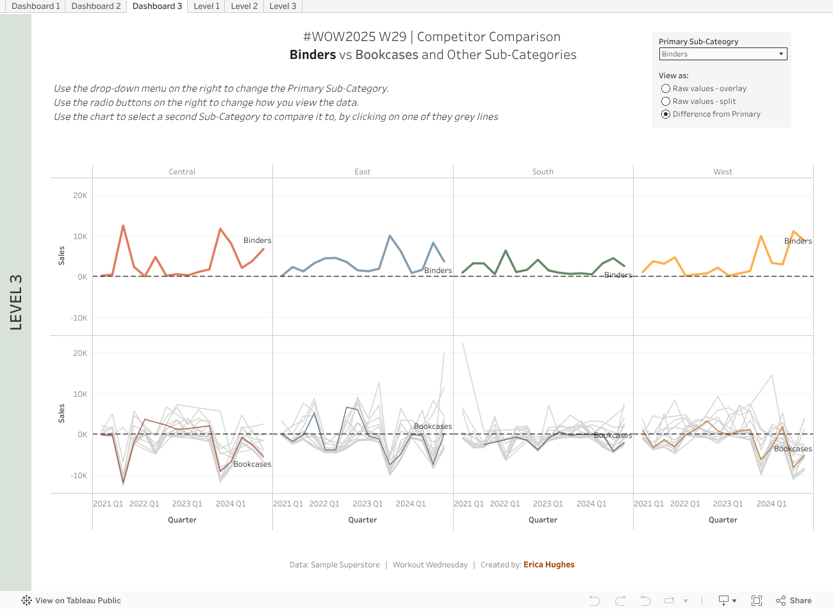The image size is (833, 609).
Task: Open the Level 2 tab
Action: coord(244,6)
